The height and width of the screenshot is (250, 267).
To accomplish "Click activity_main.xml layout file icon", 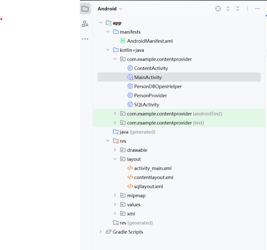I will click(x=130, y=168).
